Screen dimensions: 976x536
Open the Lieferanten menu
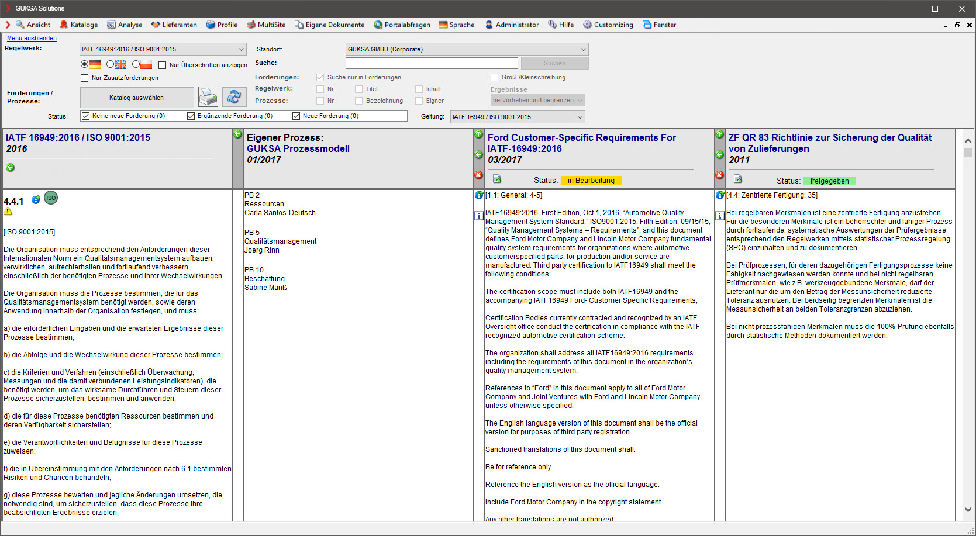(174, 25)
